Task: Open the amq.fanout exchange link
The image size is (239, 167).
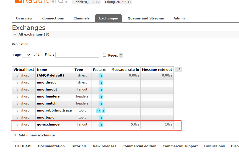Action: (x=47, y=89)
